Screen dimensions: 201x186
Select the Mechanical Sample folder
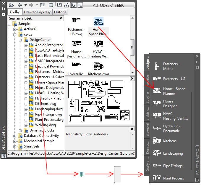pyautogui.click(x=39, y=141)
